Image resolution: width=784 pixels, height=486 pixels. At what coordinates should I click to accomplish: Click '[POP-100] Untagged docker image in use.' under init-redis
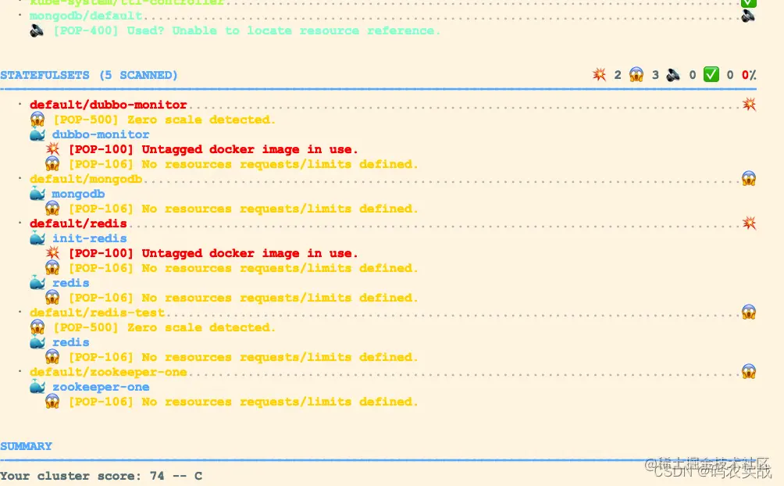[213, 253]
